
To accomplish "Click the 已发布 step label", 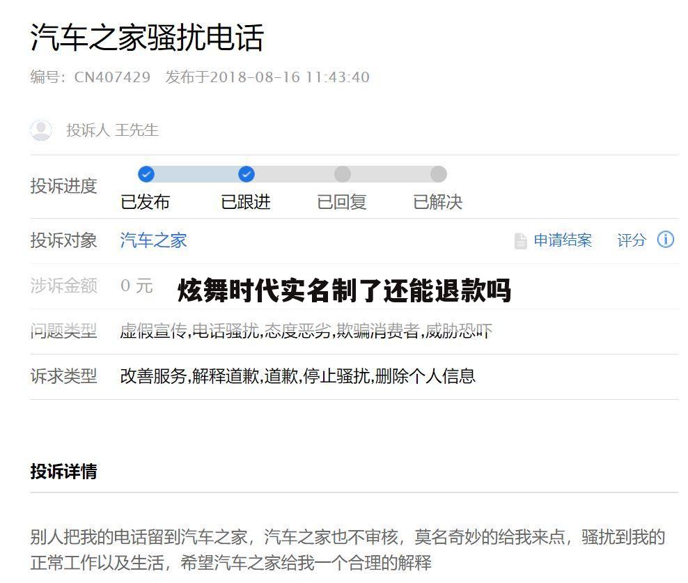I will (146, 202).
